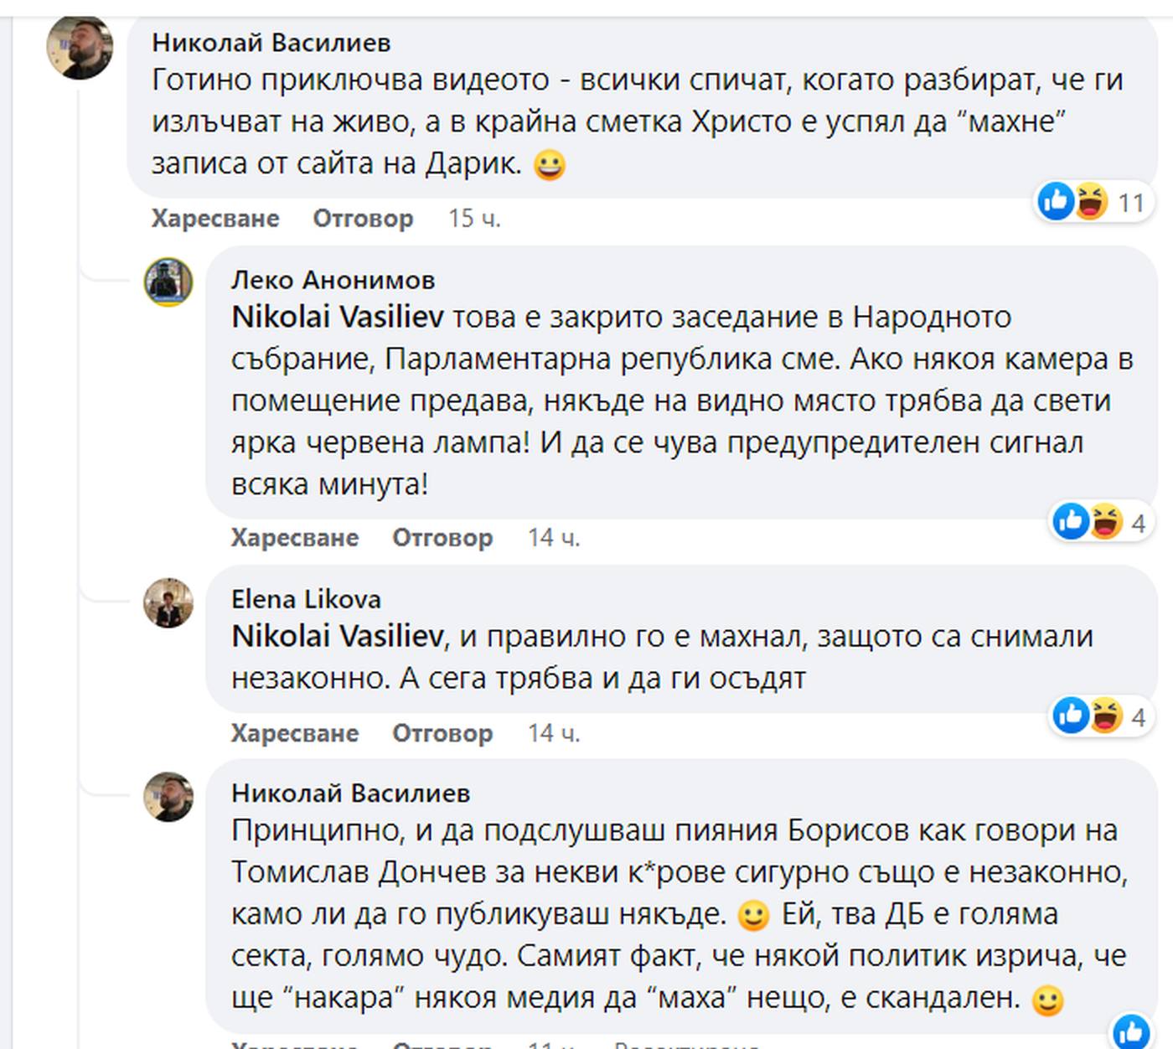Click Николай Василиев's avatar on the last reply
Image resolution: width=1173 pixels, height=1049 pixels.
pos(169,796)
